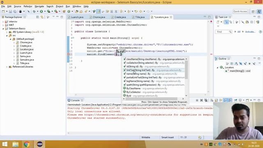Click the Java perspective icon at top right
This screenshot has height=148, width=263.
[x=259, y=12]
